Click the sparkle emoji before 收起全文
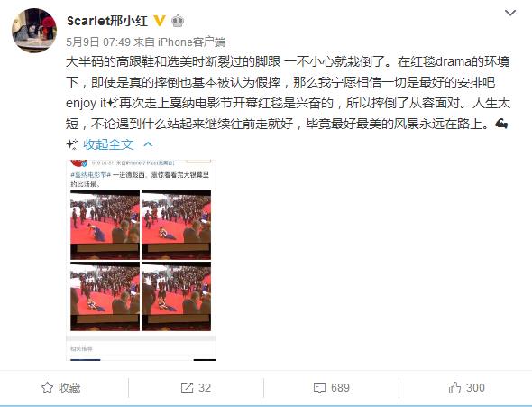 click(x=71, y=144)
